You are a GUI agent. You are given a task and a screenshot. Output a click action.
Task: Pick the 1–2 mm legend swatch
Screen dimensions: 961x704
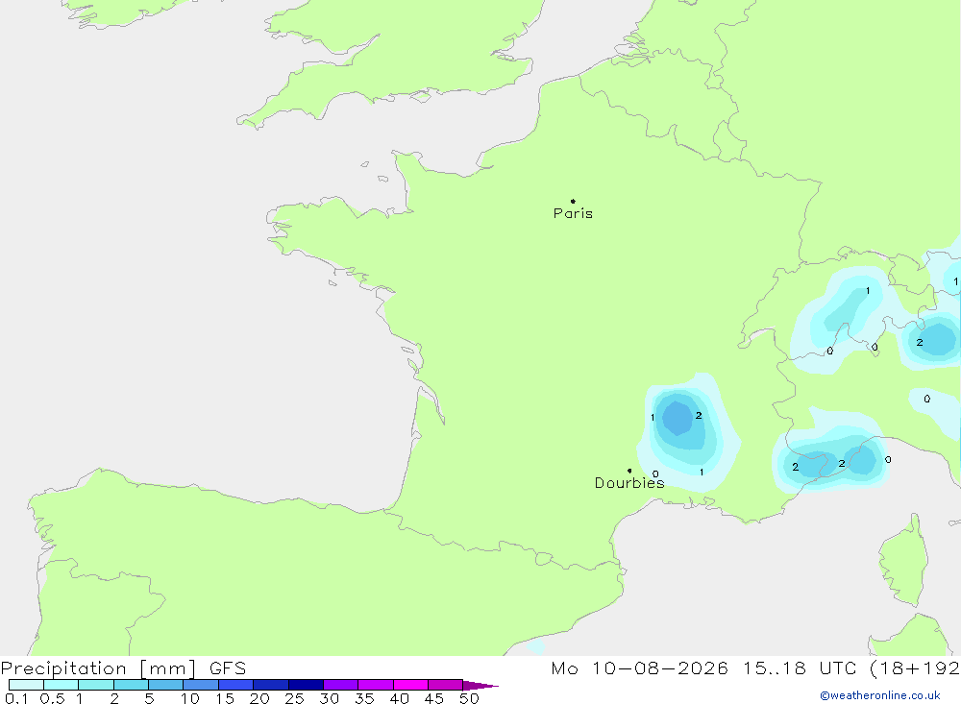pyautogui.click(x=95, y=685)
